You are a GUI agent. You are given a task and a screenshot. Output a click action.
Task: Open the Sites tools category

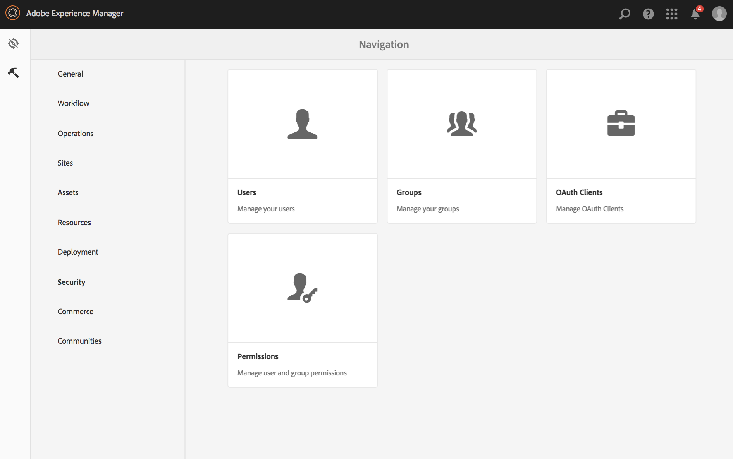click(65, 163)
